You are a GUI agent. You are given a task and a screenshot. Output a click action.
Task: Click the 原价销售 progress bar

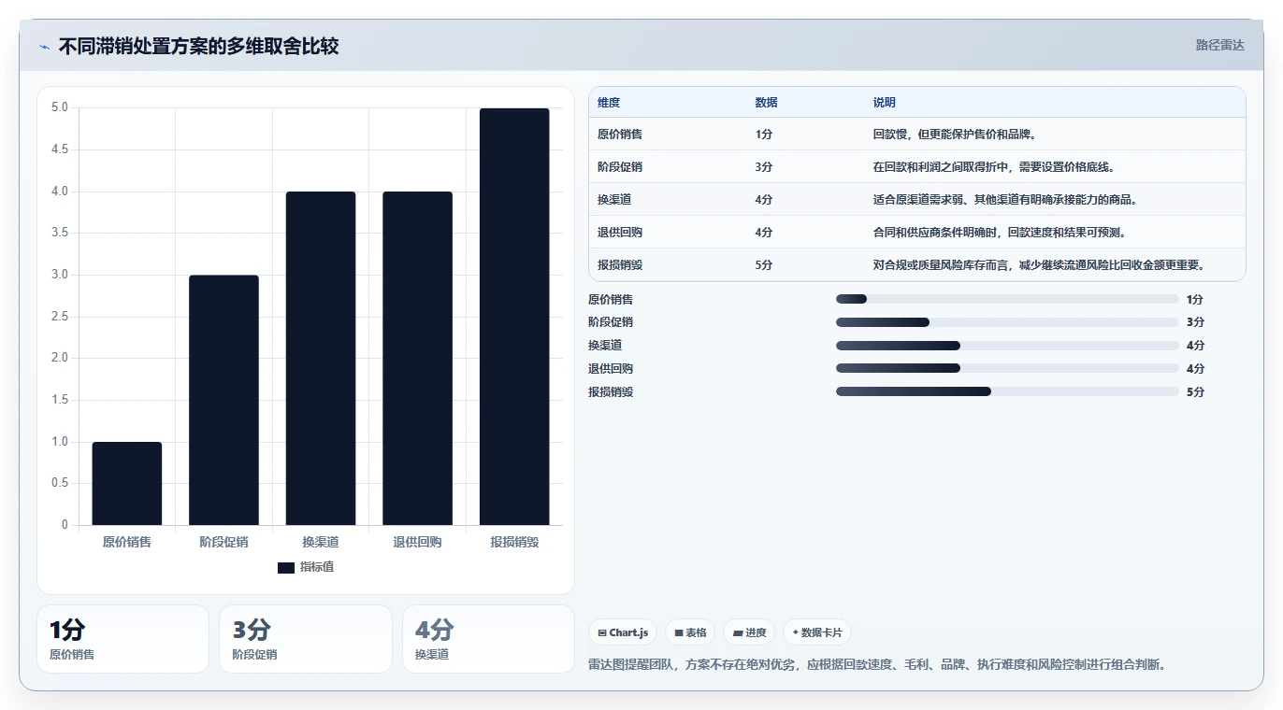[1007, 299]
